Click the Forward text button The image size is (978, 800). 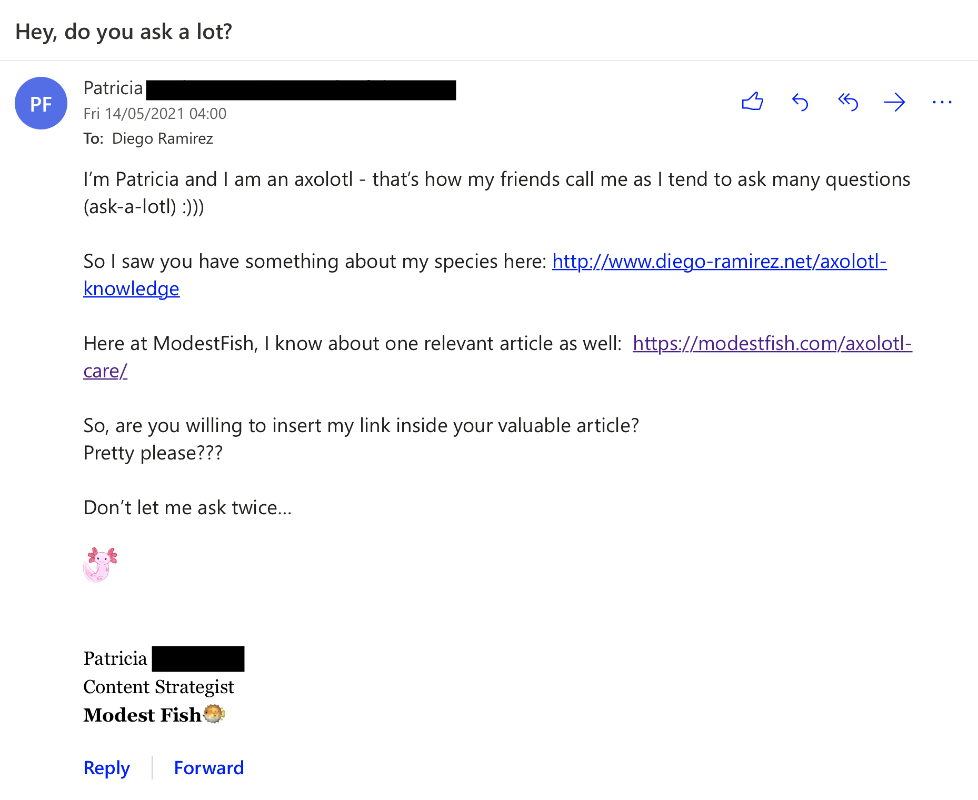(x=209, y=768)
